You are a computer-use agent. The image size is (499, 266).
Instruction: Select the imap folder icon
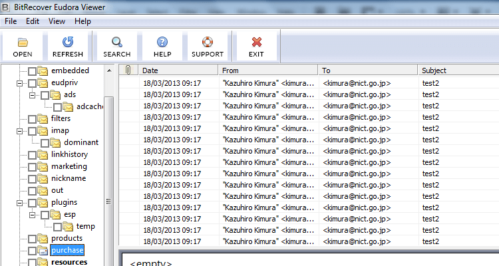pyautogui.click(x=43, y=131)
